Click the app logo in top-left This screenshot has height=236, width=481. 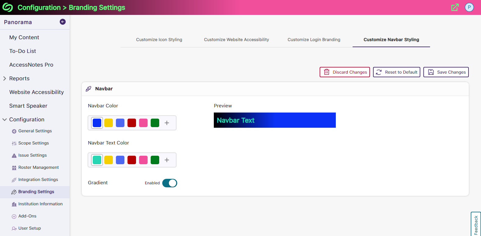pyautogui.click(x=8, y=7)
